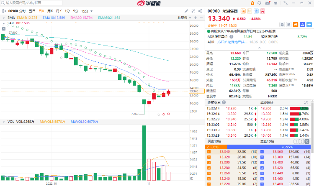
Task: Click the 买盘10档 header
Action: (214, 141)
